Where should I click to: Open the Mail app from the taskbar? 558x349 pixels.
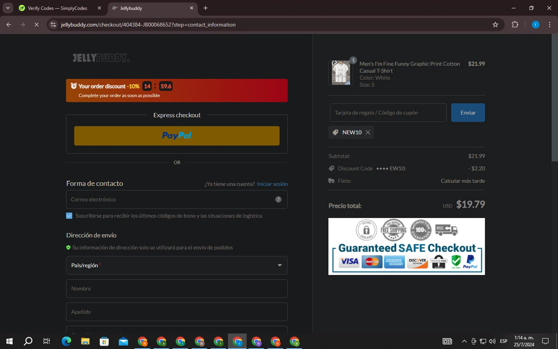pos(123,341)
